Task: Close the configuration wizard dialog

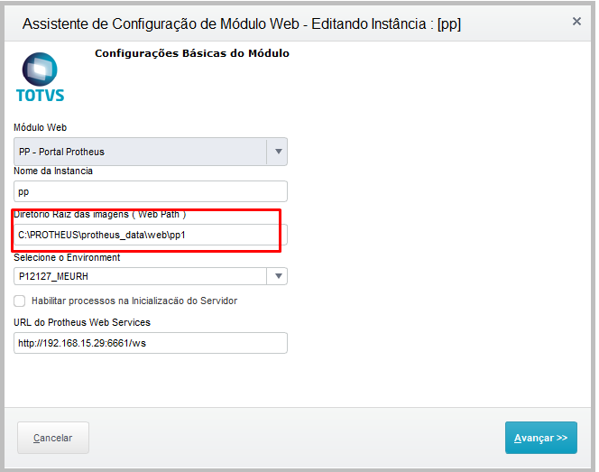Action: coord(576,22)
